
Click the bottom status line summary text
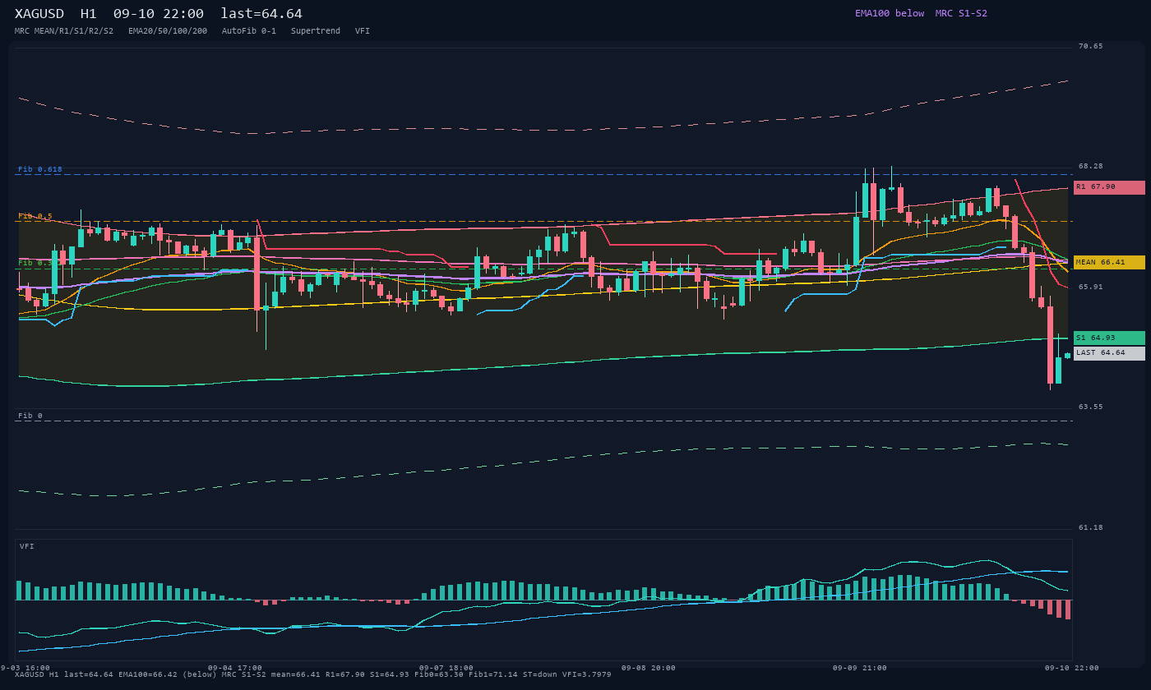pyautogui.click(x=313, y=675)
